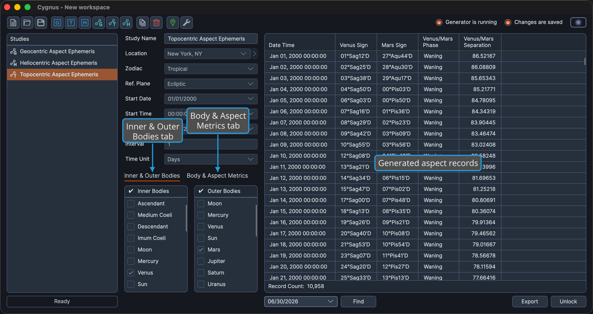Viewport: 593px width, 314px height.
Task: Uncheck the Venus inner body checkbox
Action: (x=131, y=273)
